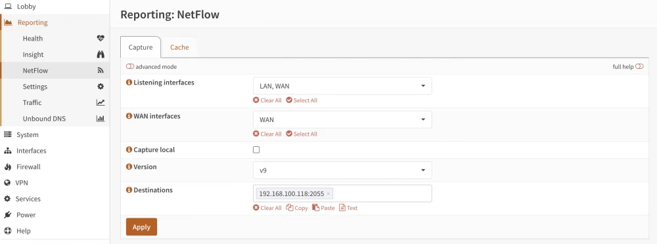Open WAN interfaces dropdown
The width and height of the screenshot is (657, 244).
[x=342, y=119]
